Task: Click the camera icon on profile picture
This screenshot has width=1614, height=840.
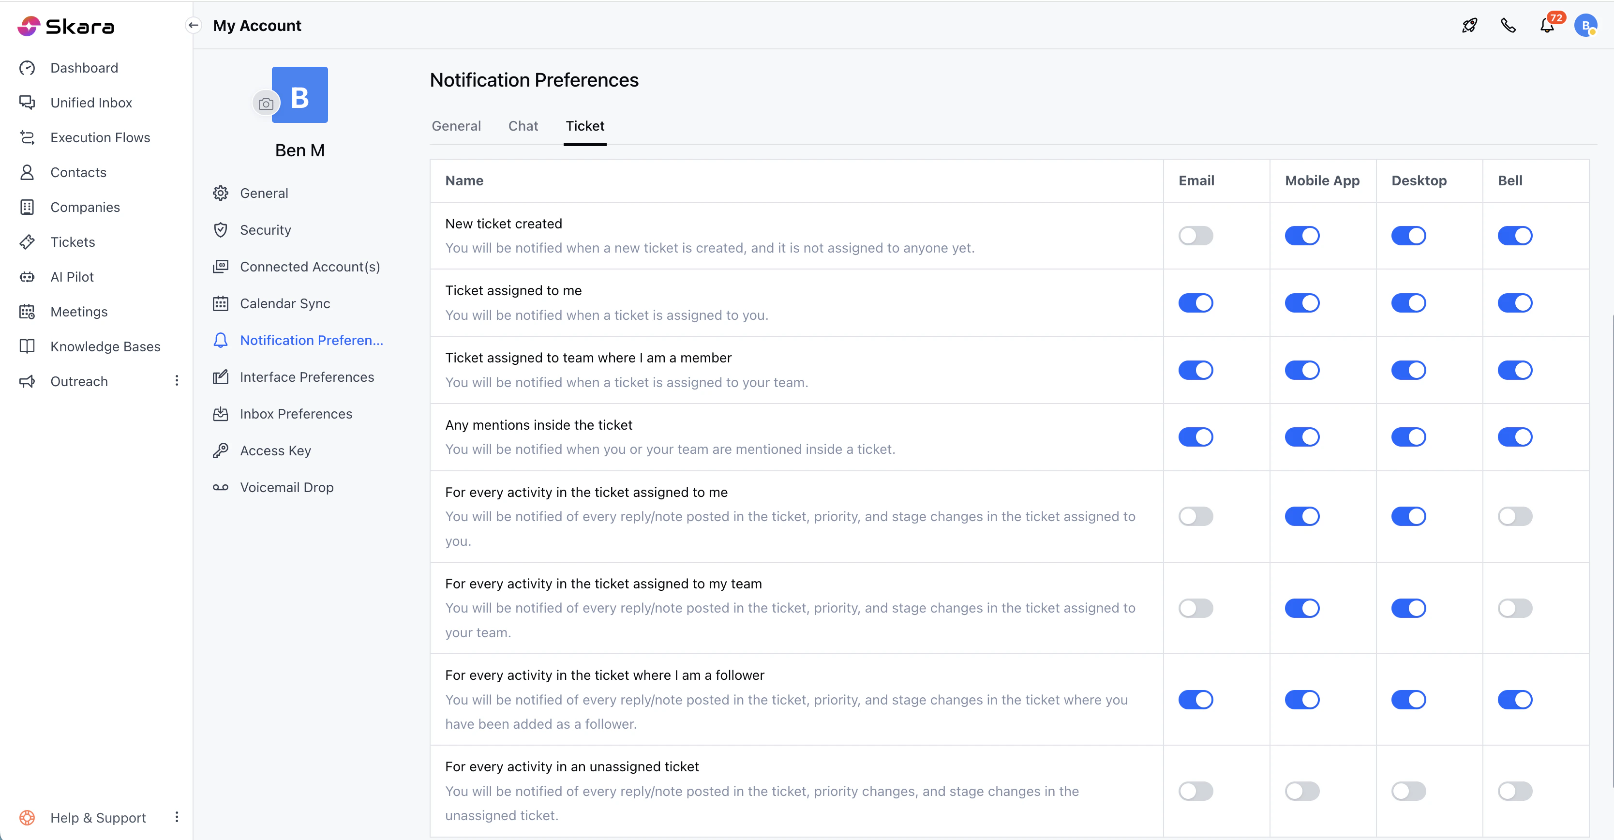Action: 266,104
